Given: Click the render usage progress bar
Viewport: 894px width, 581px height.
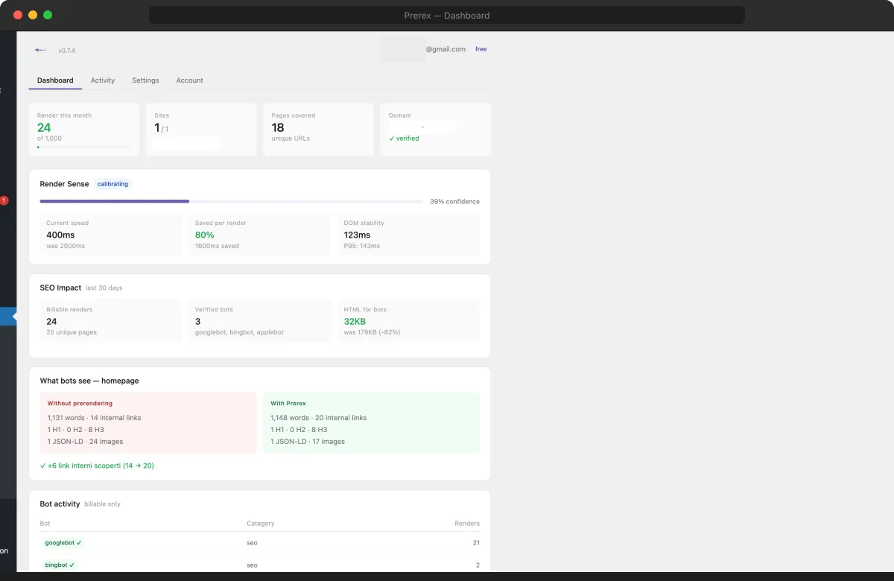Looking at the screenshot, I should pyautogui.click(x=83, y=147).
